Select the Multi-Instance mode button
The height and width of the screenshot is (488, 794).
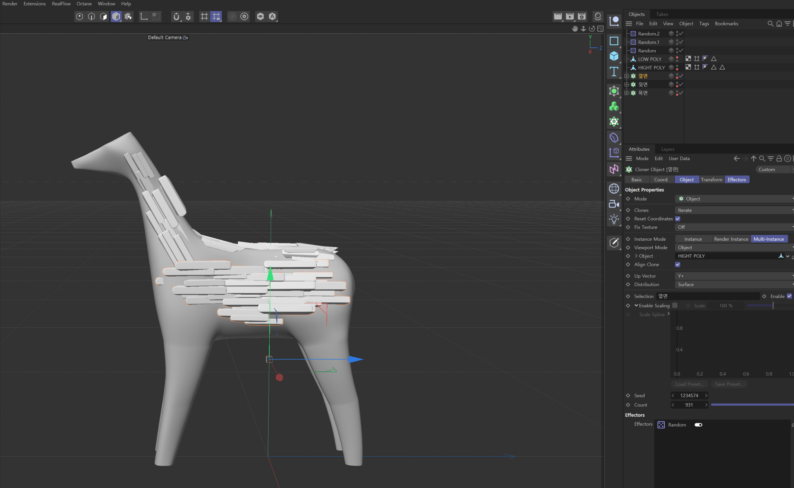pos(769,239)
